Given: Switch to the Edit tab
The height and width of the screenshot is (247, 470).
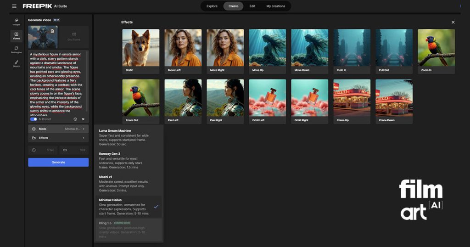Looking at the screenshot, I should (252, 6).
